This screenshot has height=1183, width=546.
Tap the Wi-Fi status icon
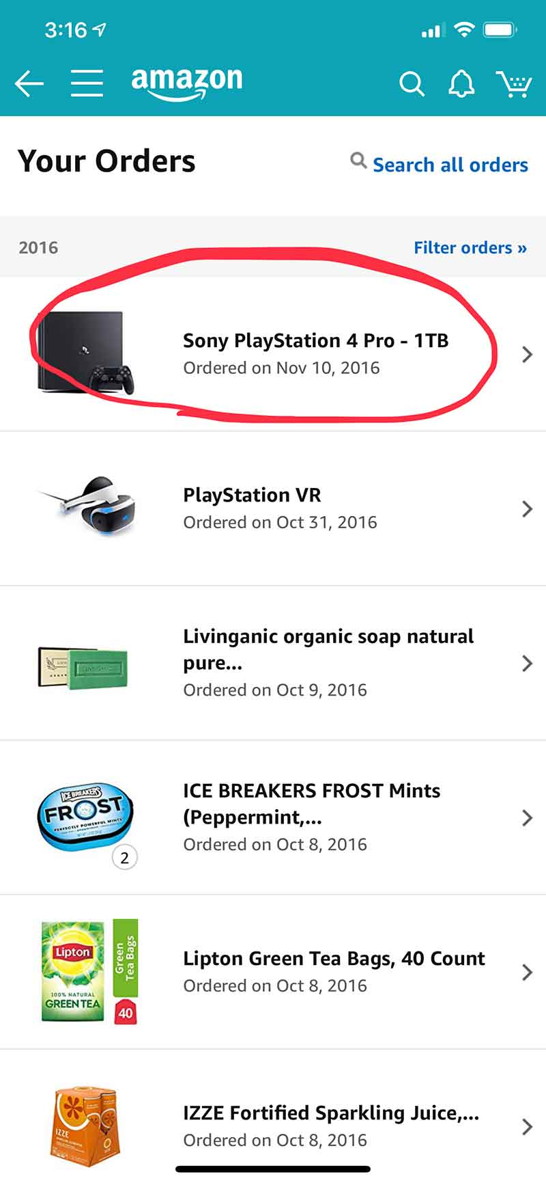point(464,29)
